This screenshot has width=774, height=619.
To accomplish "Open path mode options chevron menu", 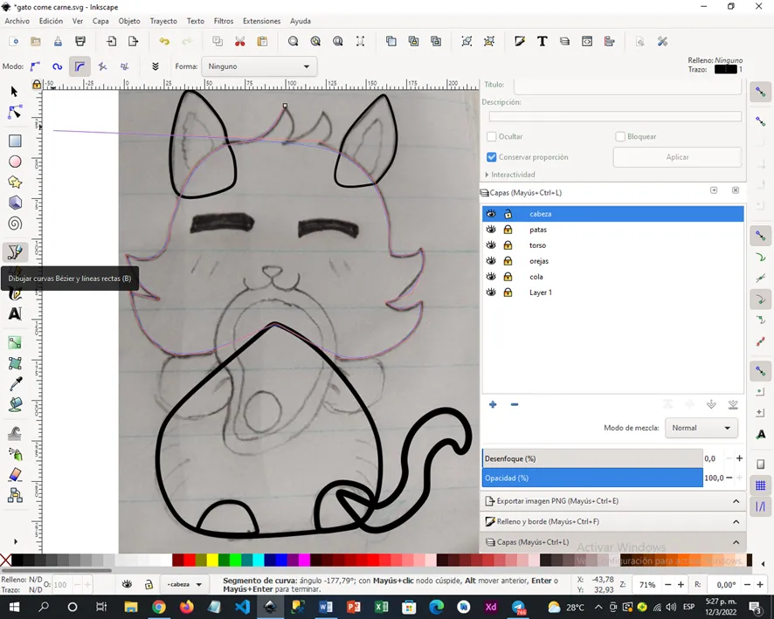I will coord(155,66).
